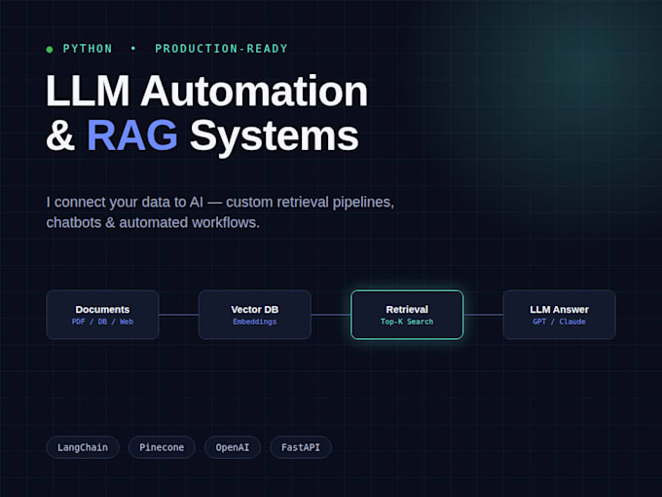Select the FastAPI tag pill
This screenshot has height=497, width=662.
[301, 447]
